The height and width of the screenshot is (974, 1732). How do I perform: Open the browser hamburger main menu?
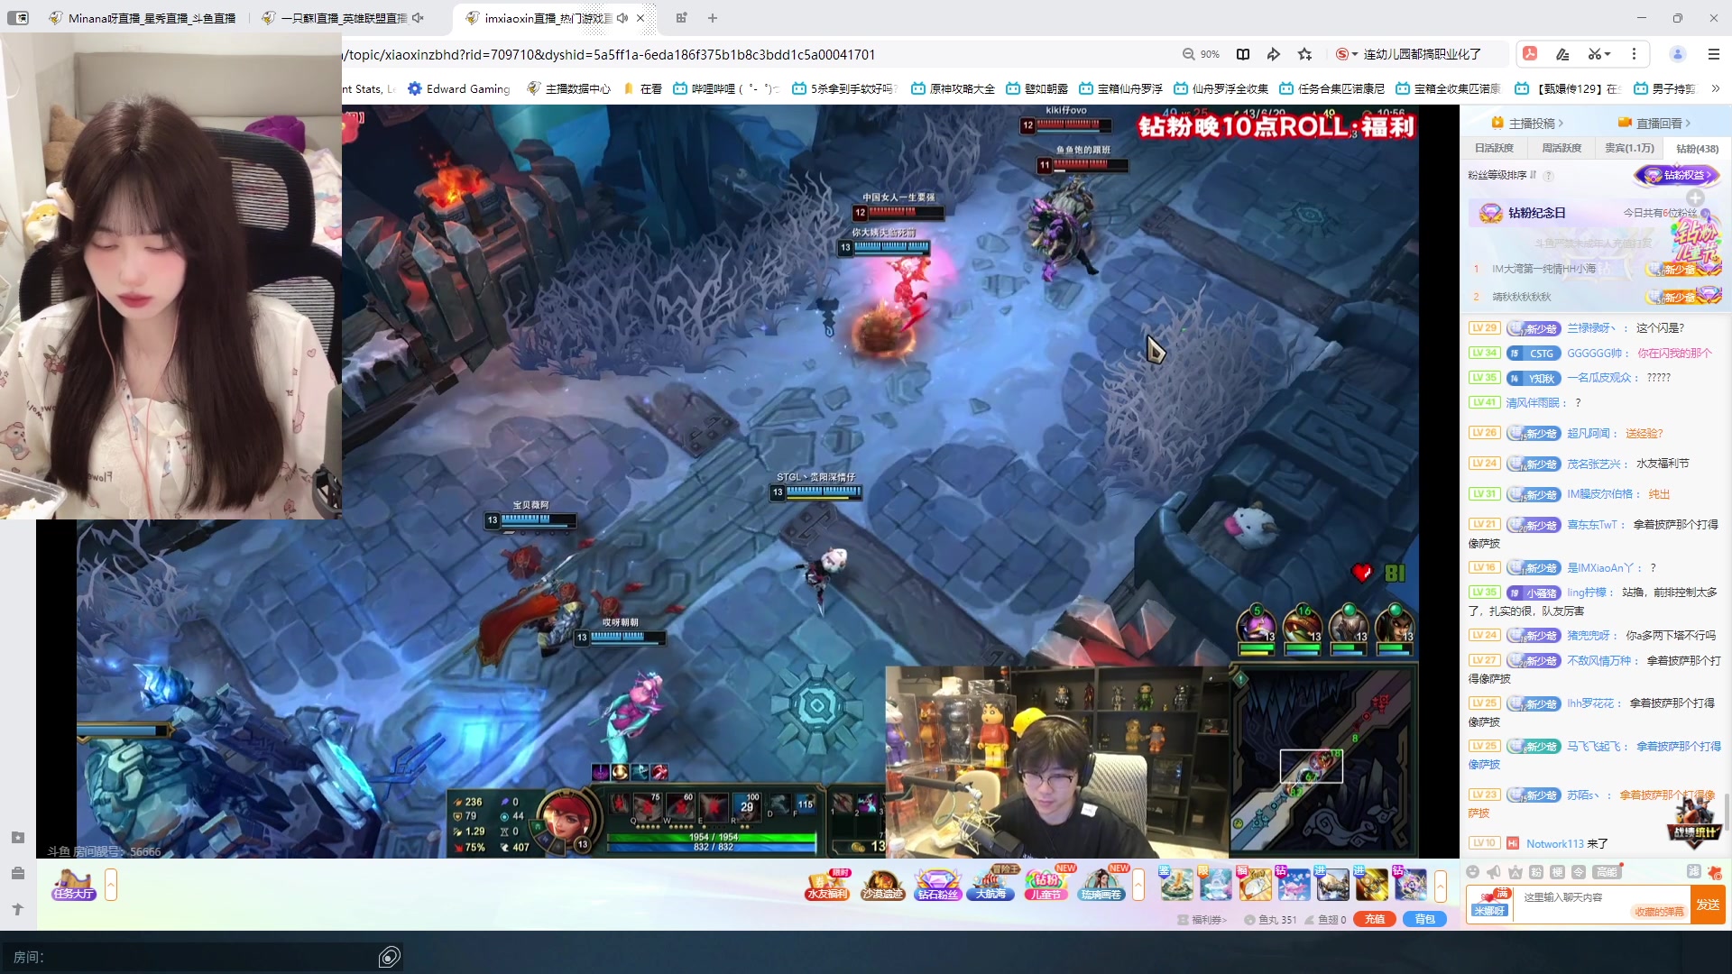pos(1714,54)
